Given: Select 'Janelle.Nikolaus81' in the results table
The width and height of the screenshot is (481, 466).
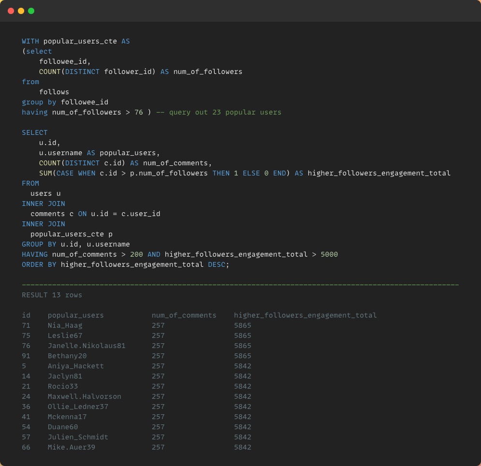Looking at the screenshot, I should 87,346.
